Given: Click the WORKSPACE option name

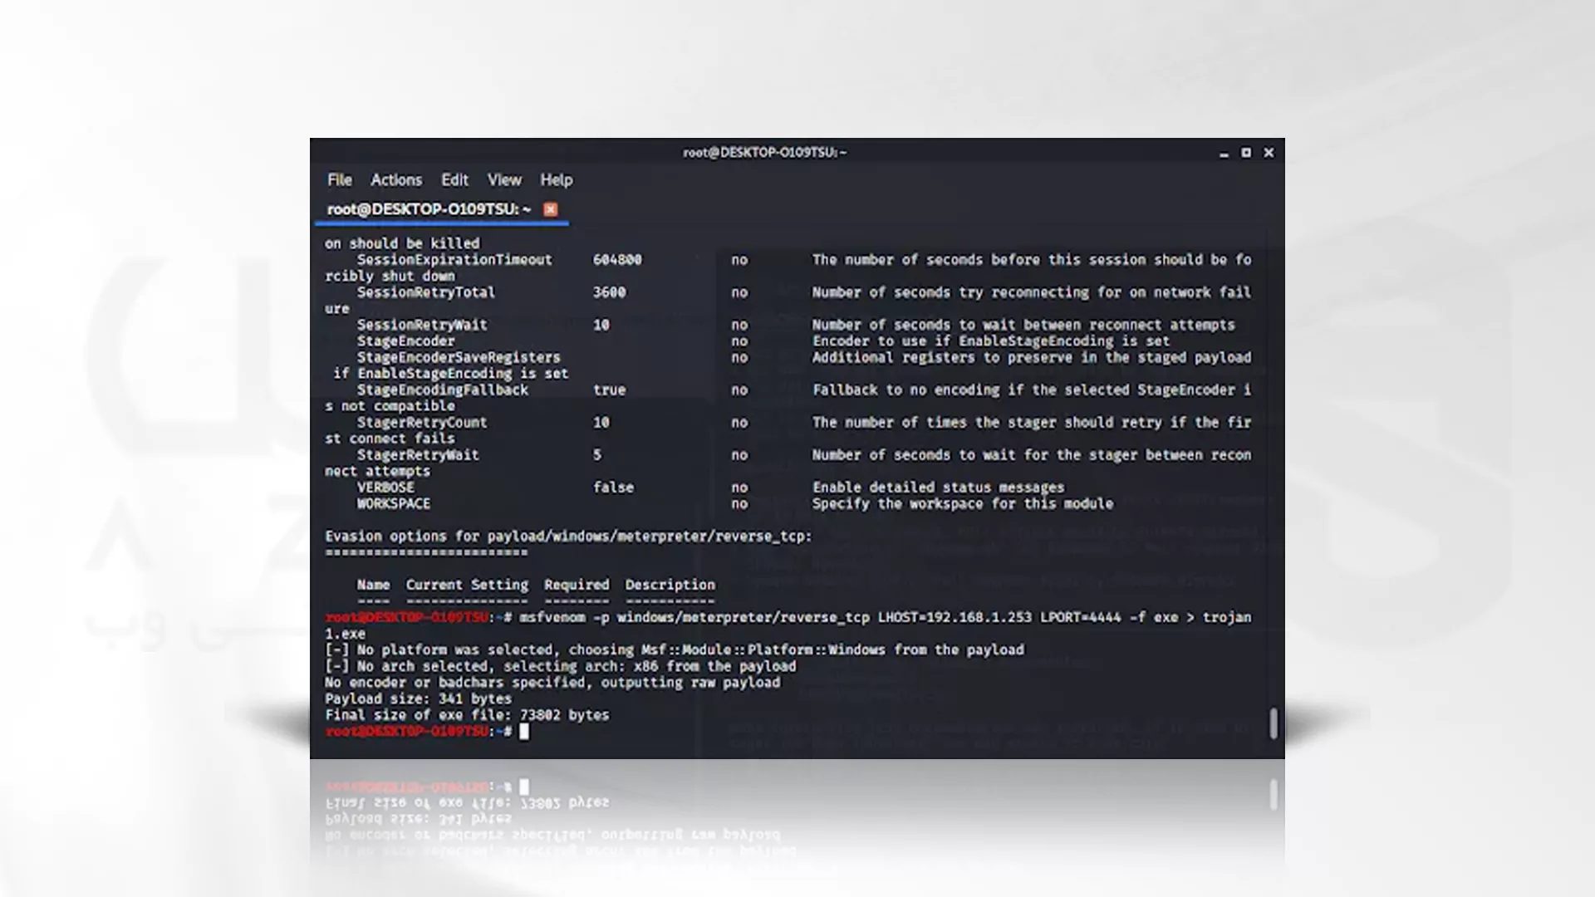Looking at the screenshot, I should pos(394,504).
